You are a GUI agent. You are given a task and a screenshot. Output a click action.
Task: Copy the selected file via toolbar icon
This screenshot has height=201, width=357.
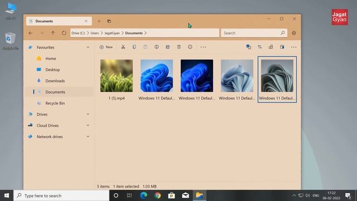click(134, 47)
